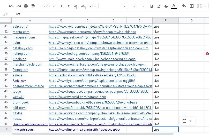Activate the Paint format roller icon
Screen dimensions: 209x135
pos(33,6)
